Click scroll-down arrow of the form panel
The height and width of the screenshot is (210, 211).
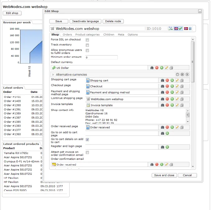pyautogui.click(x=193, y=167)
